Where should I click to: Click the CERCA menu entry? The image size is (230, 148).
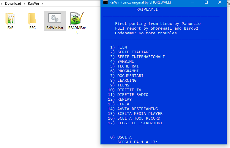(x=123, y=104)
